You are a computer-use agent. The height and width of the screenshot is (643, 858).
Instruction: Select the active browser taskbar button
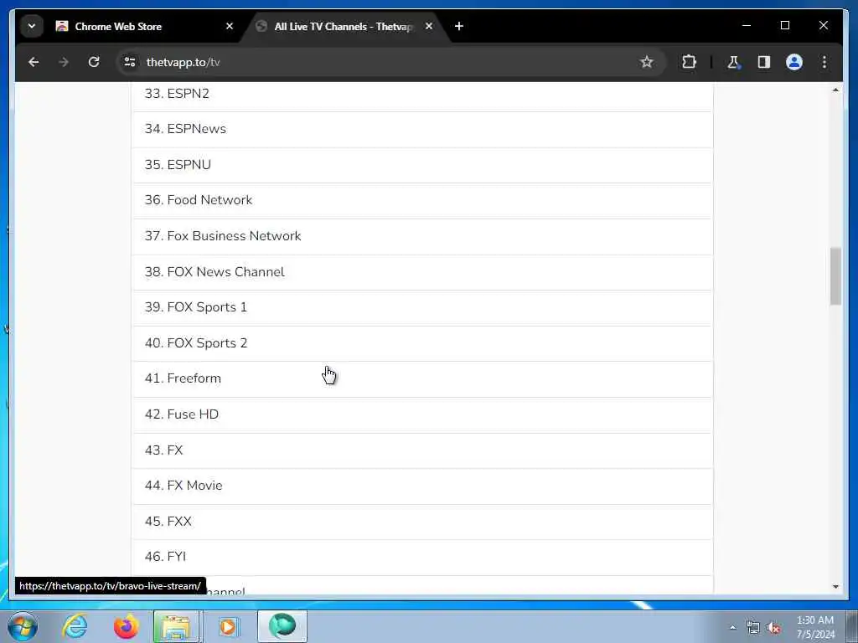pos(282,626)
